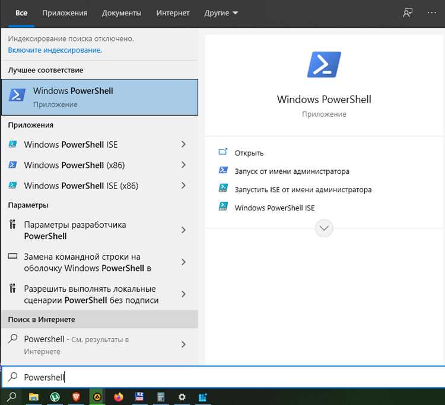The width and height of the screenshot is (445, 405).
Task: Click Открыть to launch PowerShell
Action: pyautogui.click(x=249, y=153)
